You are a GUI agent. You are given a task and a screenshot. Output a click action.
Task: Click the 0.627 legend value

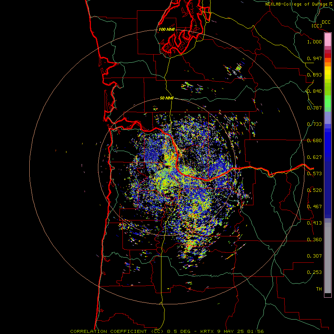(314, 157)
